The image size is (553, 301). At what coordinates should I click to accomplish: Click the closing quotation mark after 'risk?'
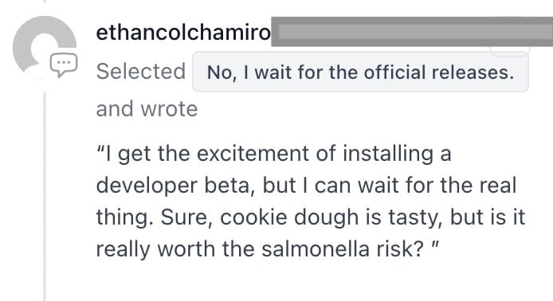(435, 244)
